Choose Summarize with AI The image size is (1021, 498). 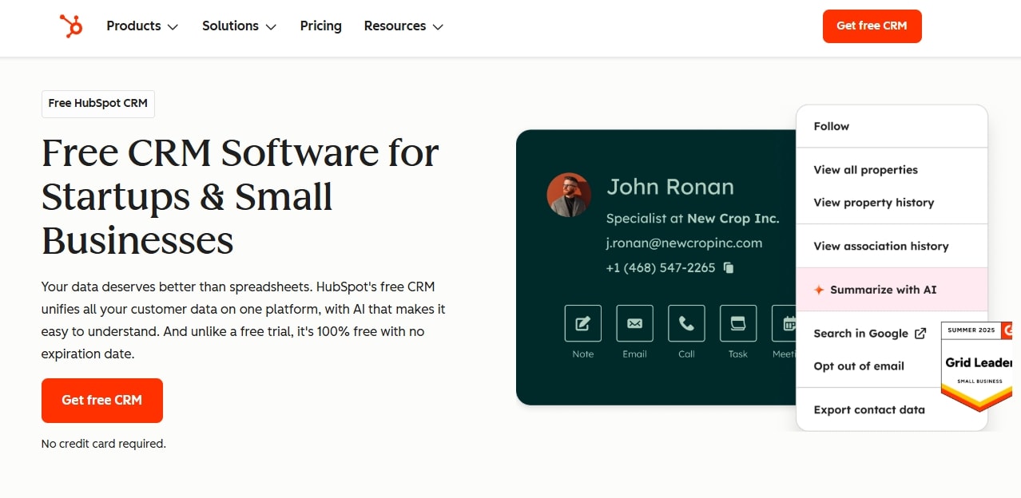pos(892,290)
